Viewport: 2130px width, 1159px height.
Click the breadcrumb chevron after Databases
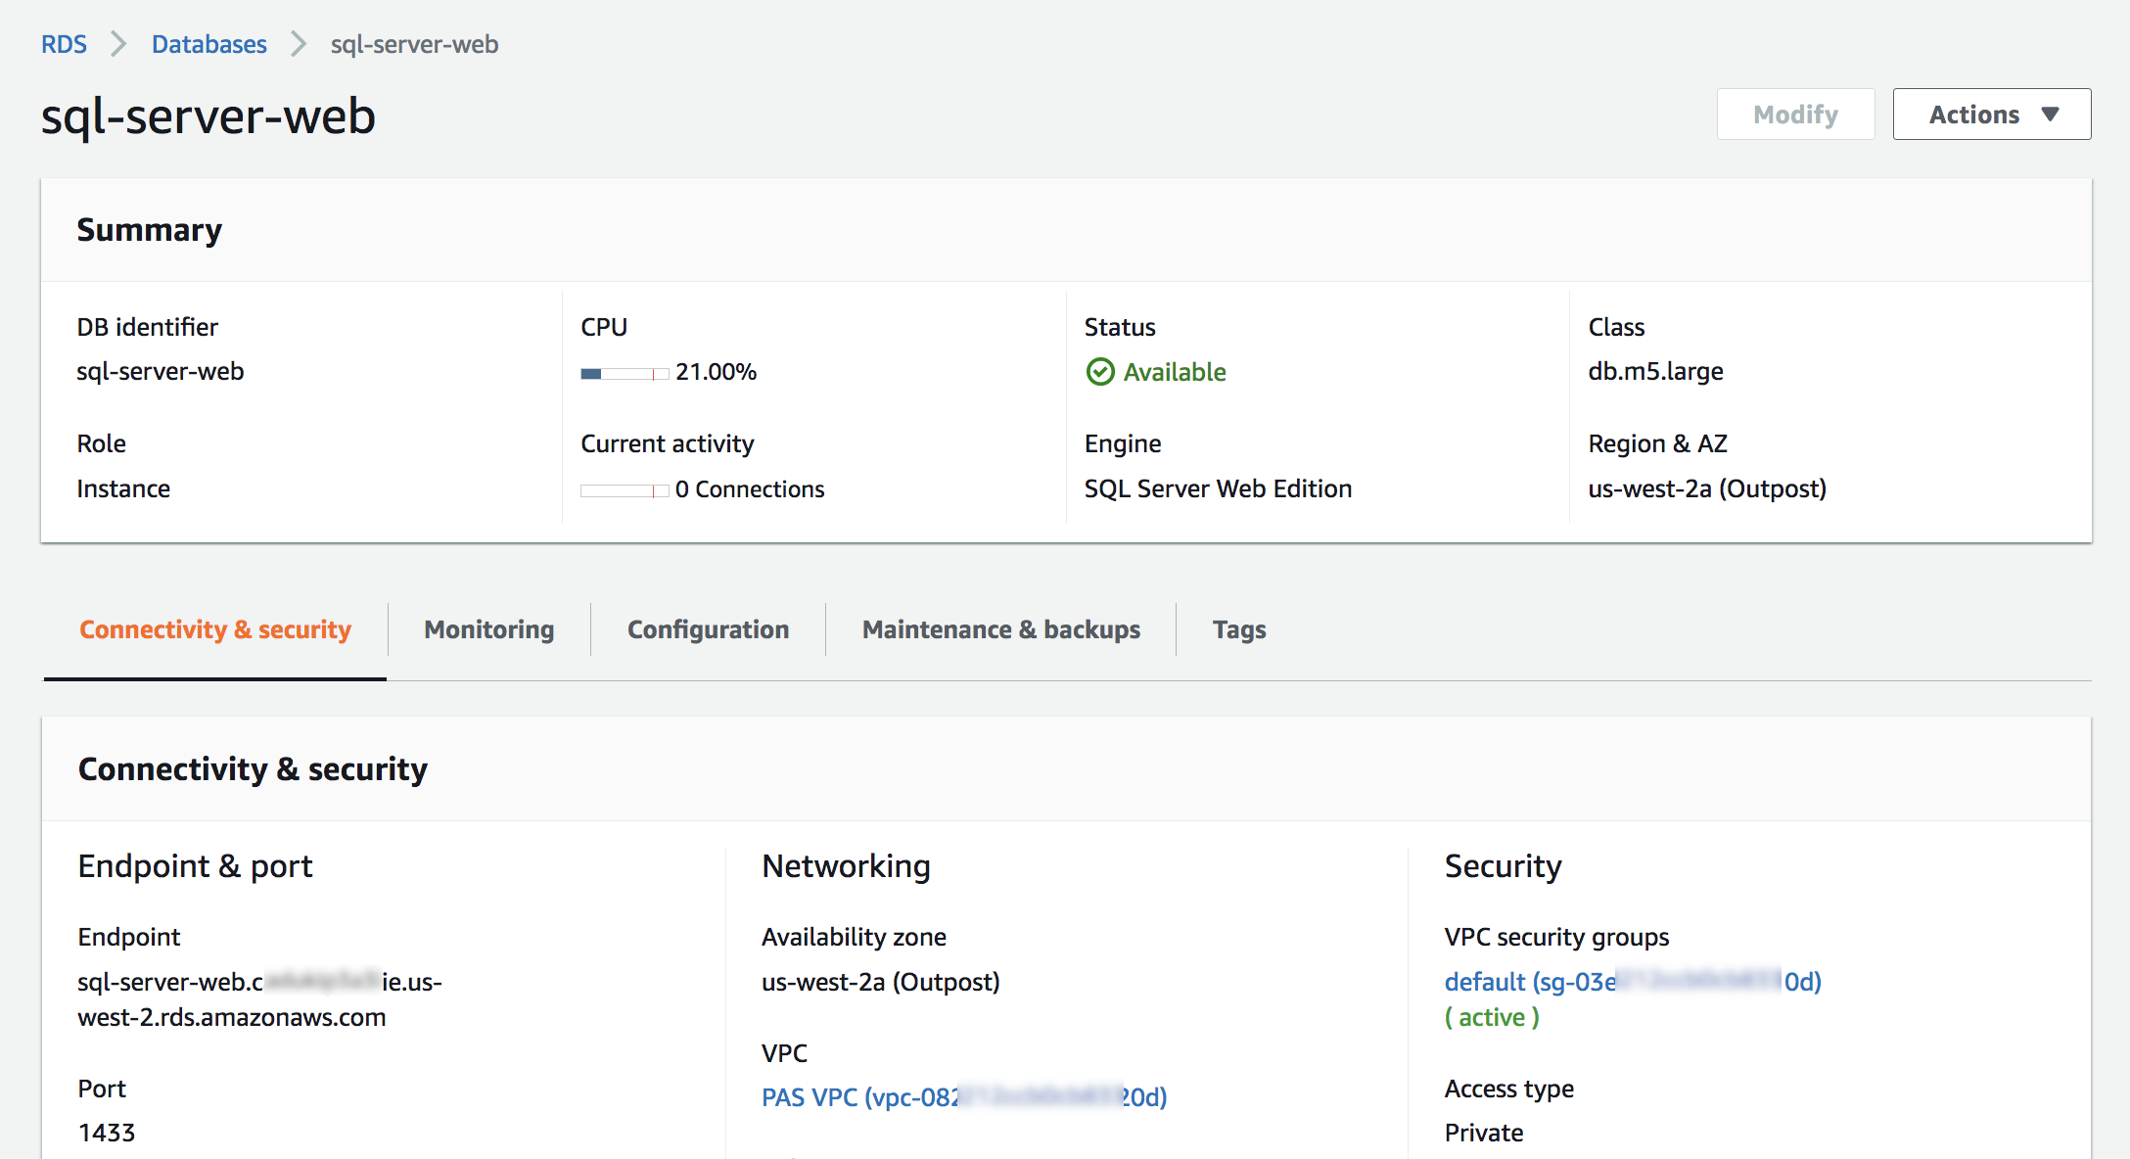click(299, 44)
